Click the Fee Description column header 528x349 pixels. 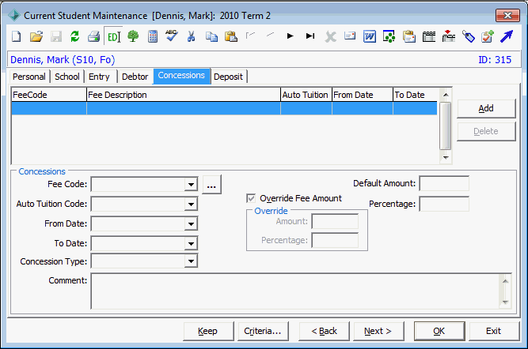click(x=184, y=95)
